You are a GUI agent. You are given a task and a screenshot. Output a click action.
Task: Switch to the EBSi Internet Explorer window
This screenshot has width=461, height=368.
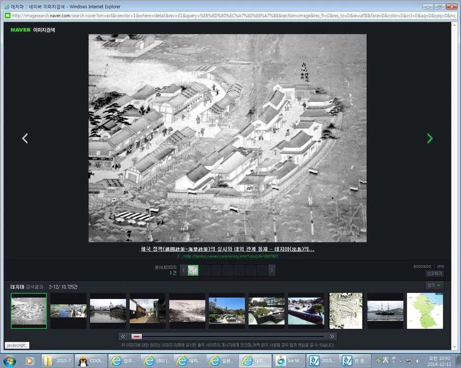coord(157,361)
